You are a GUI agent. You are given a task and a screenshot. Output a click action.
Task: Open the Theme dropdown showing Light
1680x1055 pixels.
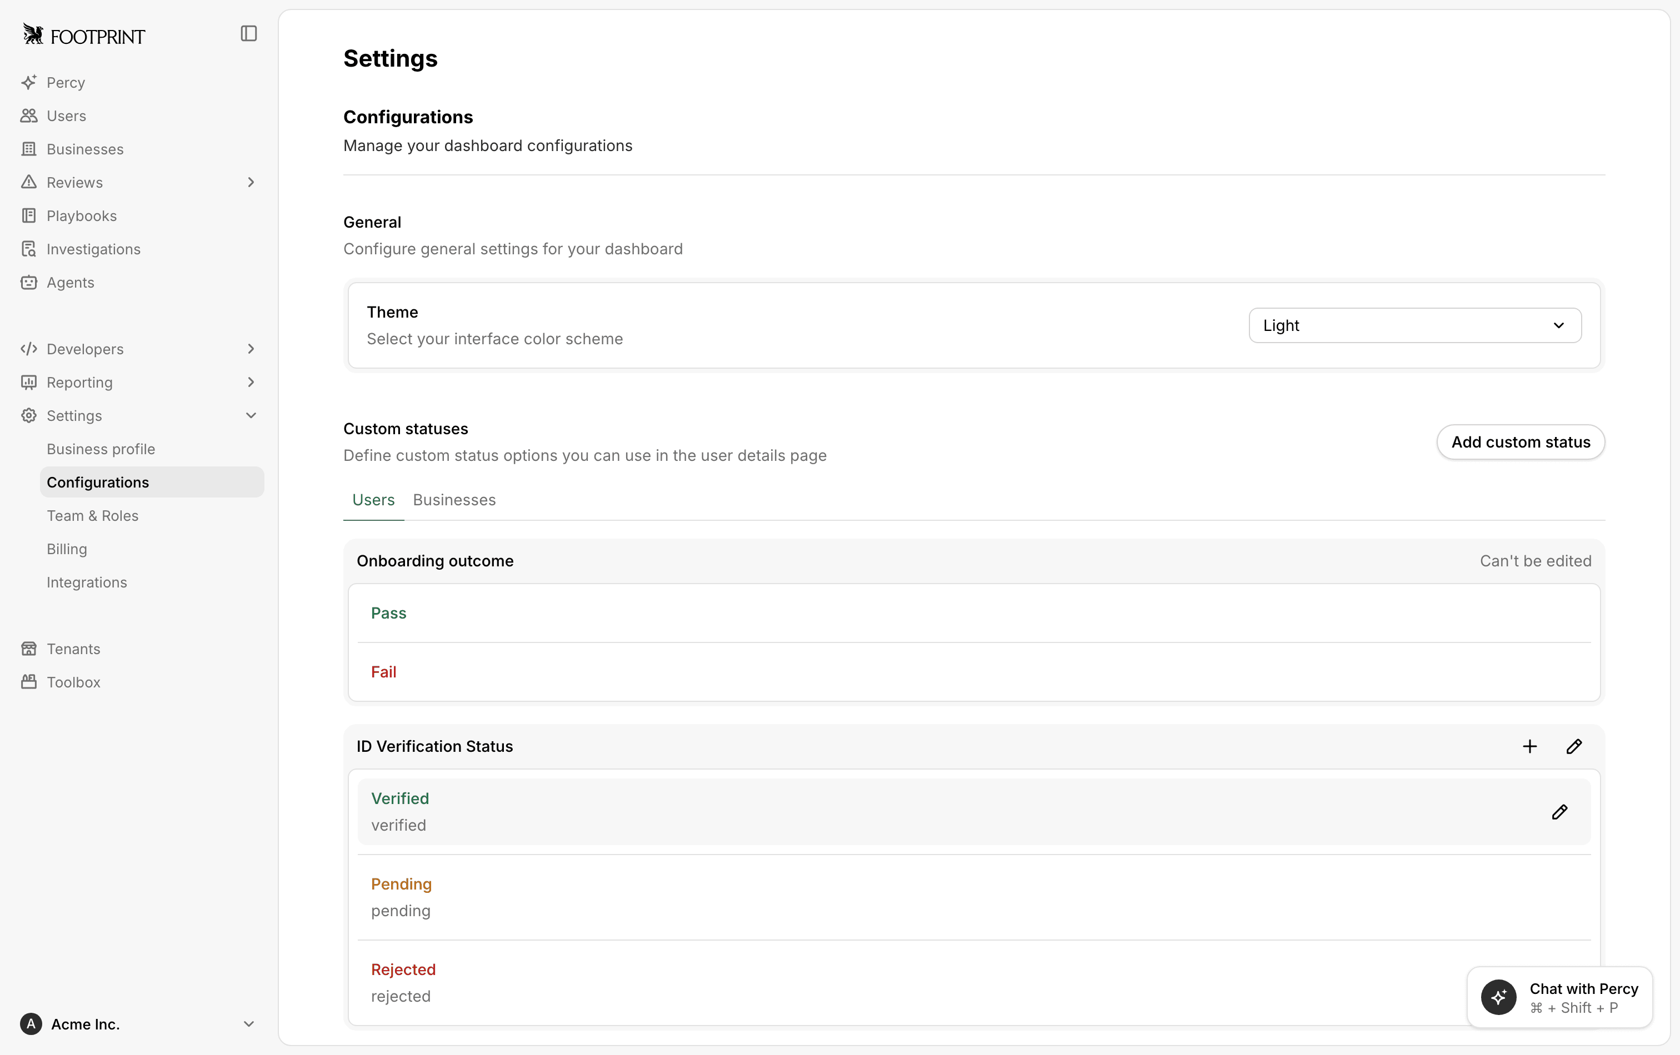coord(1415,325)
